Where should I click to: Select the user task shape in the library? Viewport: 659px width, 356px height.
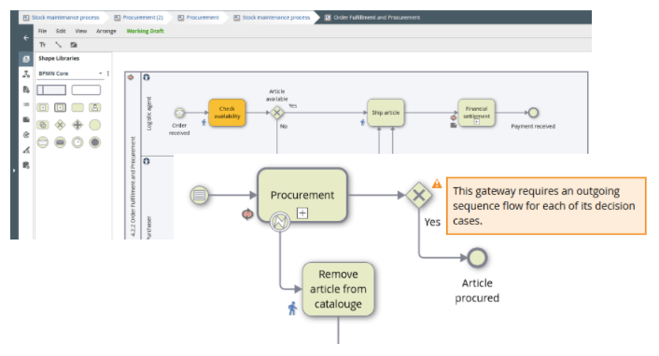pos(95,107)
